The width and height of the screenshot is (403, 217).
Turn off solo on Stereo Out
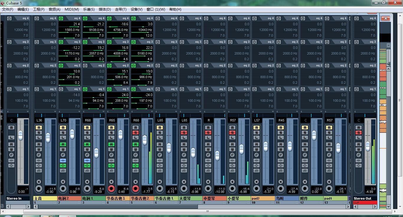coord(358,133)
